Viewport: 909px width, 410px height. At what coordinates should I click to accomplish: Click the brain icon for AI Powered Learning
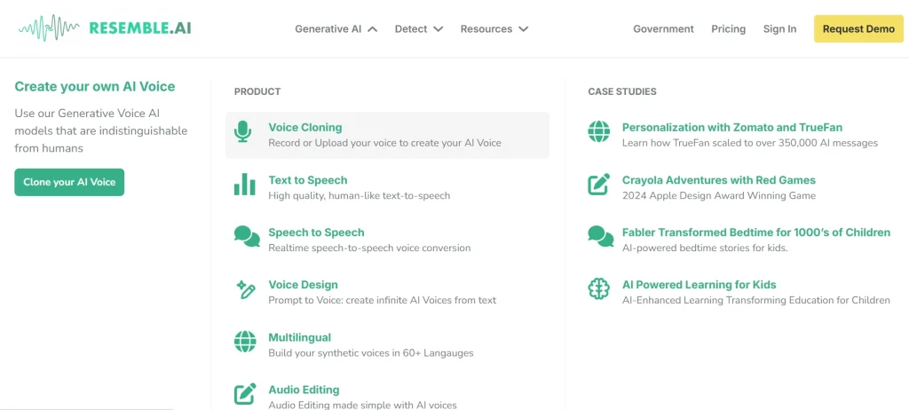(599, 289)
